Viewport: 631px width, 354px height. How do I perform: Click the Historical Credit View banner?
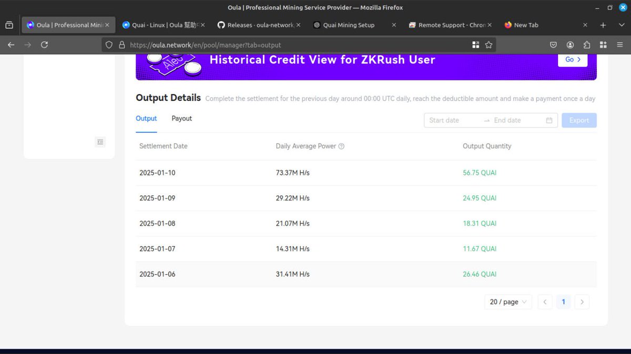pos(366,67)
